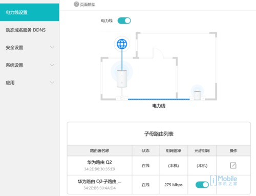
Task: Click the 路由器名称 column header
Action: (x=99, y=151)
